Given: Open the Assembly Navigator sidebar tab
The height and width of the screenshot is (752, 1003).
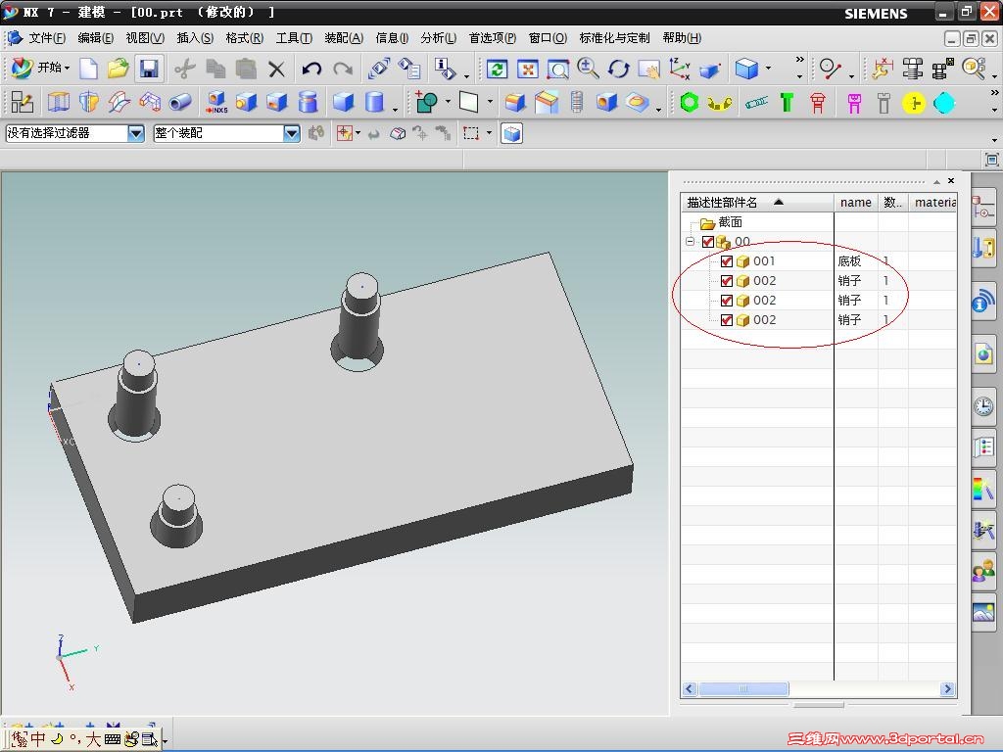Looking at the screenshot, I should click(x=983, y=209).
